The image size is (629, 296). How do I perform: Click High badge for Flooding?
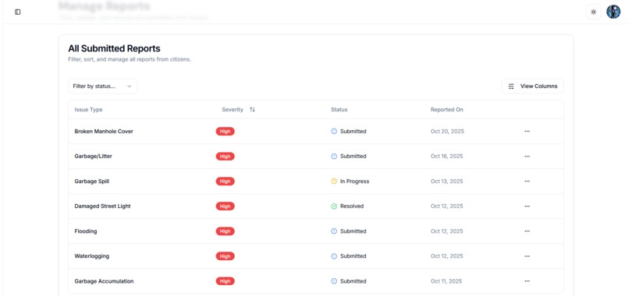225,231
